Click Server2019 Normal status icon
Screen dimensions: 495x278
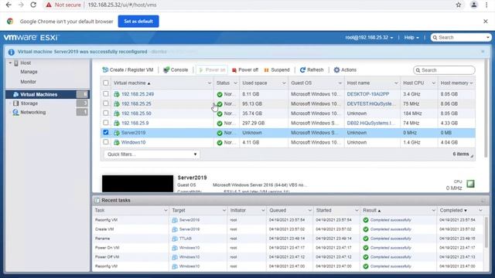pos(220,133)
